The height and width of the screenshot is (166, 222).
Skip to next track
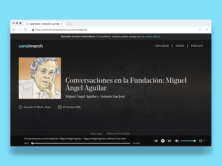tap(170, 141)
